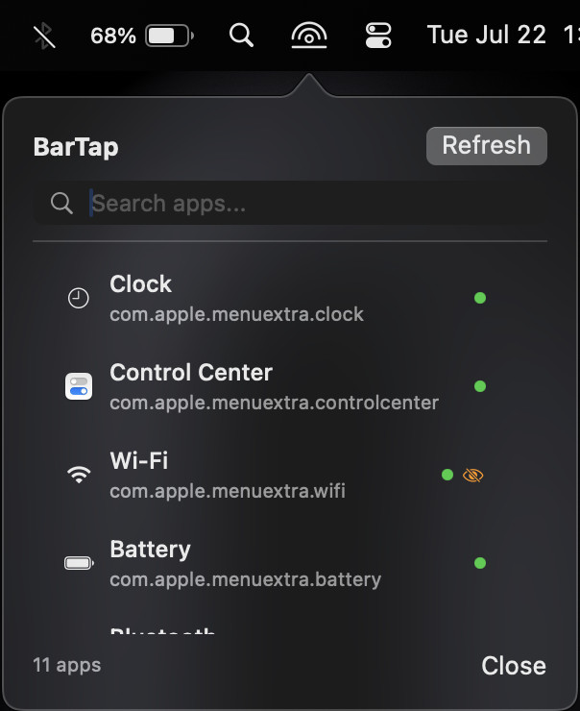Click the battery status menu bar icon

click(x=168, y=37)
